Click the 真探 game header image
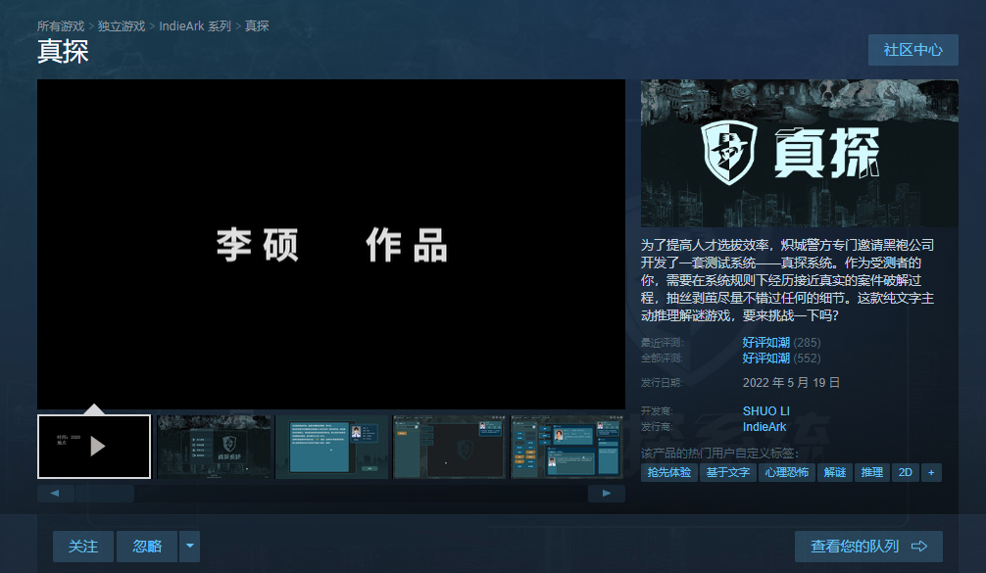986x573 pixels. pos(799,154)
